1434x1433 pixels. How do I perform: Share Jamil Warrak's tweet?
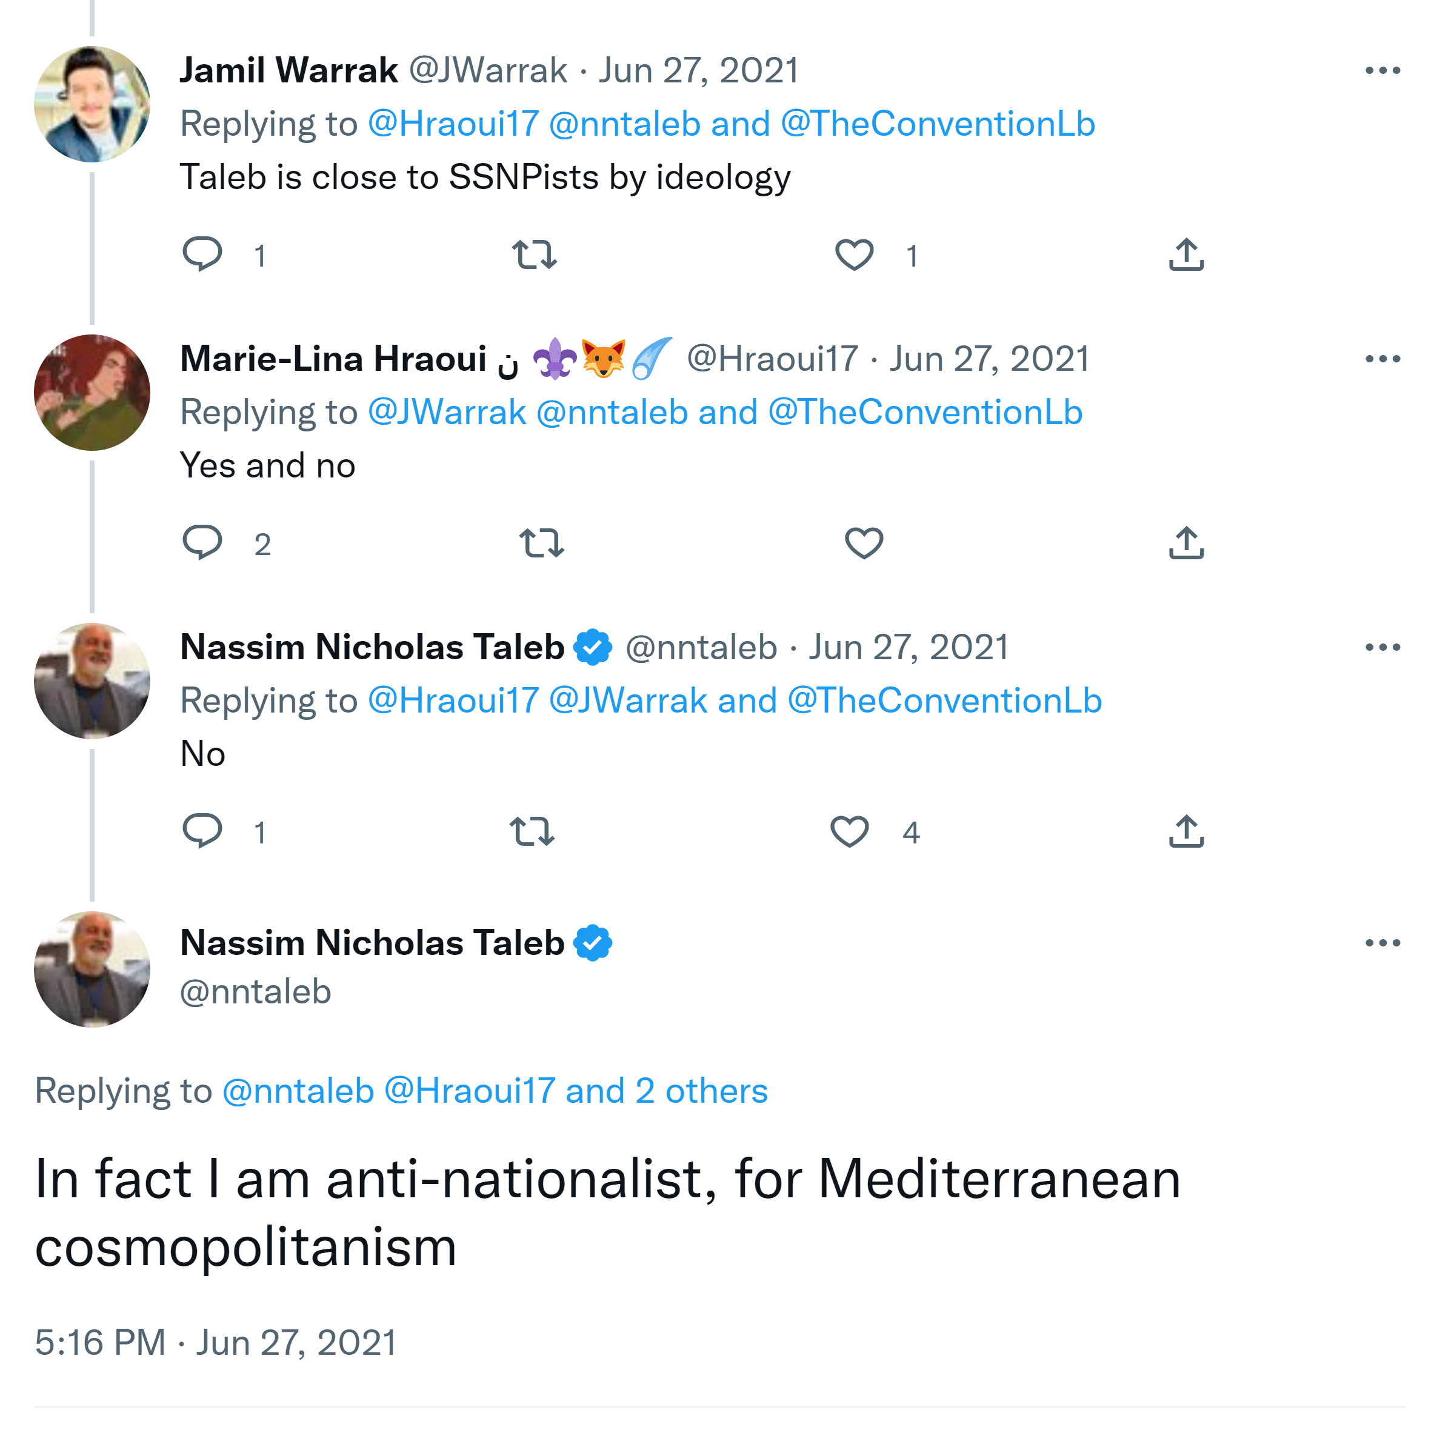click(1186, 254)
